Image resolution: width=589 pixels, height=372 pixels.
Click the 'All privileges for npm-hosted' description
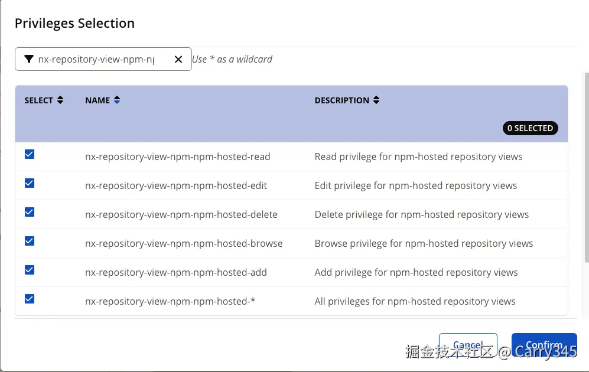[x=415, y=301]
